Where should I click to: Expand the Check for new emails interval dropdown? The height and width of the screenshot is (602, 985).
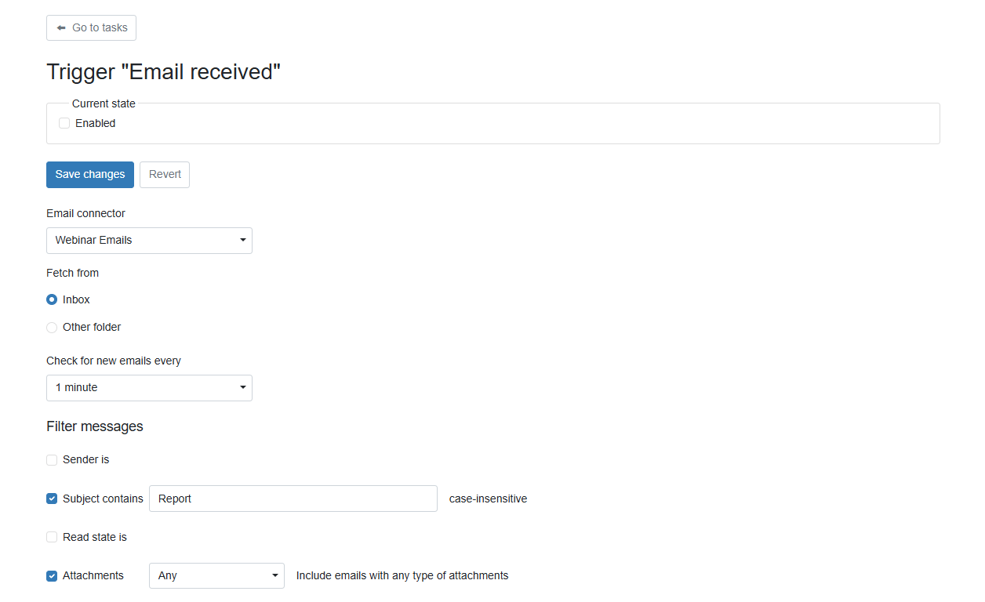click(x=149, y=388)
